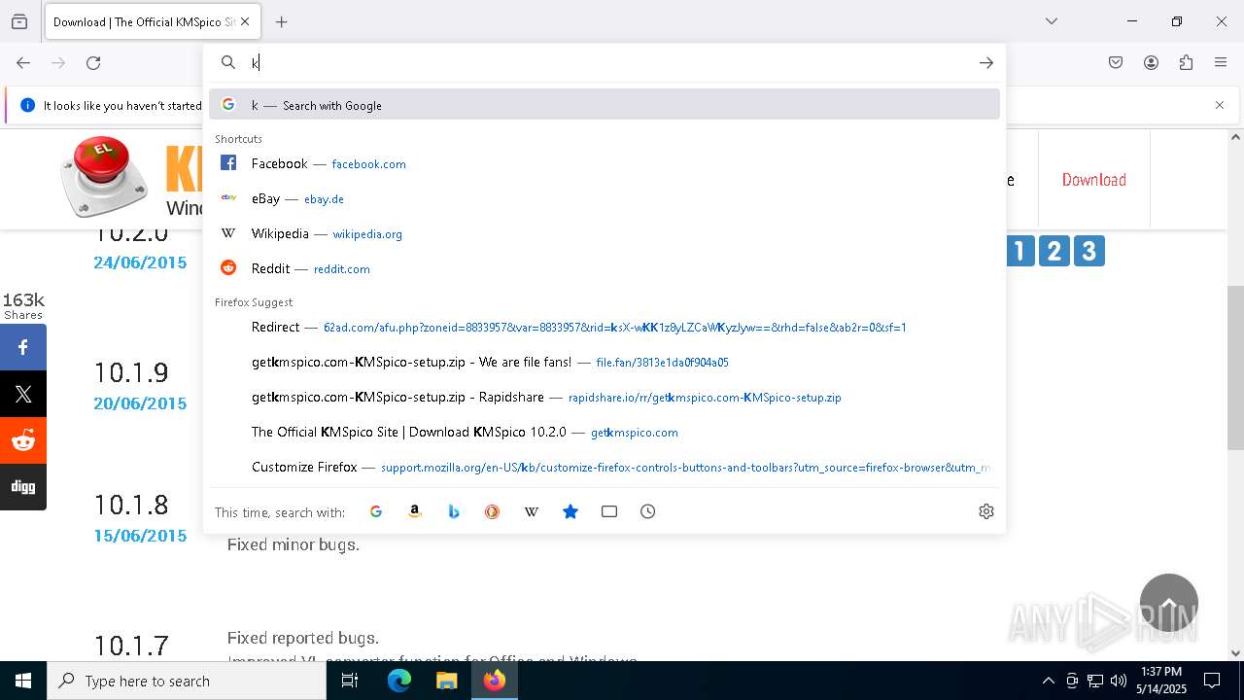Open the Wikipedia shortcut suggestion
This screenshot has width=1244, height=700.
click(x=605, y=233)
